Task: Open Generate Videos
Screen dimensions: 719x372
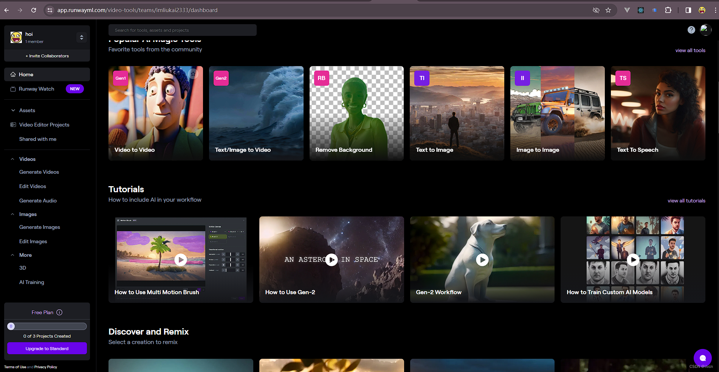Action: (x=39, y=172)
